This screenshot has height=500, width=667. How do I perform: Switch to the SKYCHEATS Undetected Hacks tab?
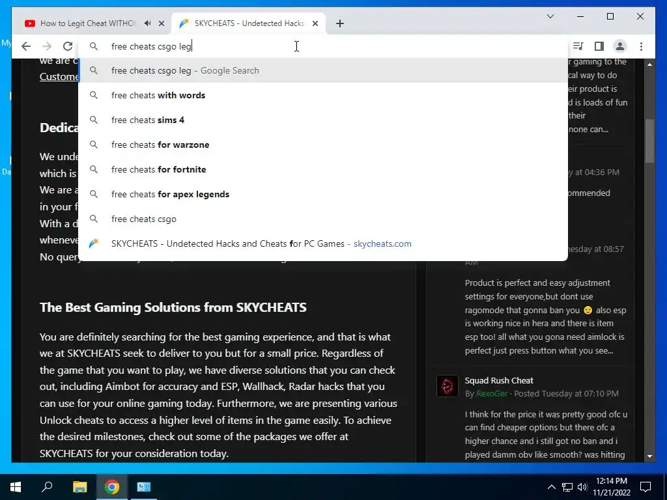[x=249, y=23]
